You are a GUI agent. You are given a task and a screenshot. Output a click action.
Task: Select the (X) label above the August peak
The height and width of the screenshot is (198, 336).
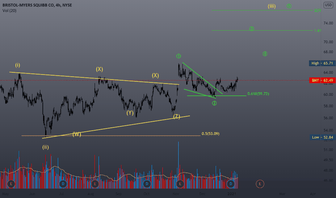tap(100, 69)
